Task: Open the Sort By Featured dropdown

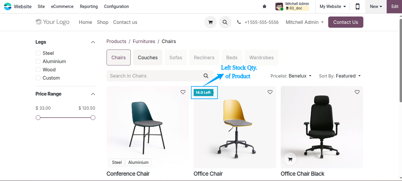Action: (340, 76)
